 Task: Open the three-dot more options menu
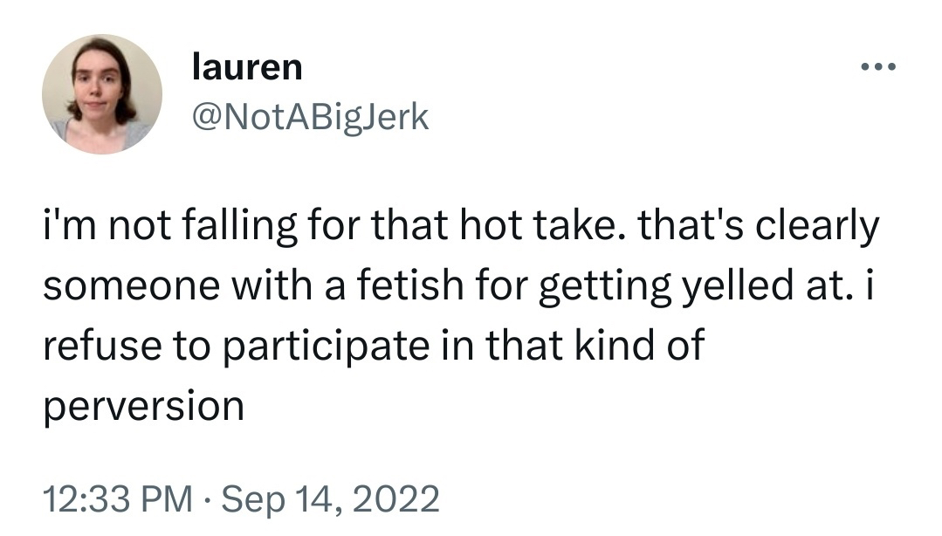click(x=877, y=67)
